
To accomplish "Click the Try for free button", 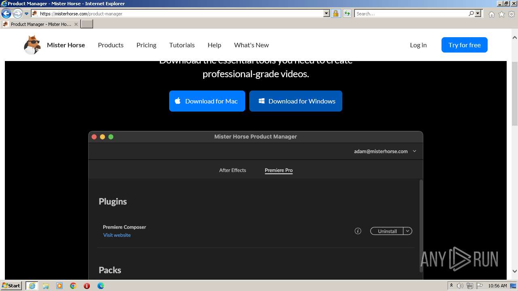I will click(464, 45).
